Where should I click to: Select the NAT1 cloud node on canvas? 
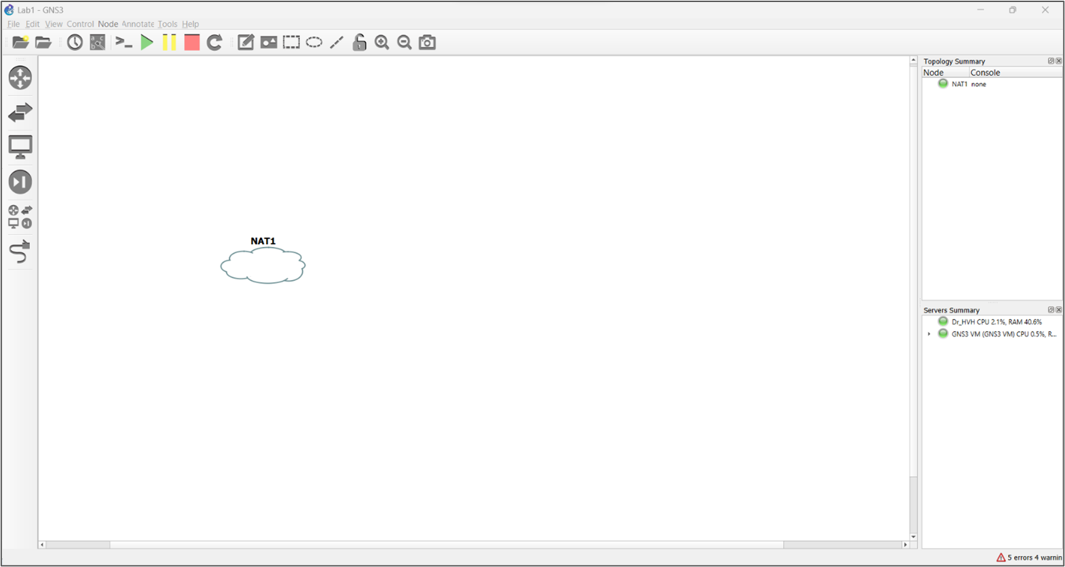coord(263,265)
